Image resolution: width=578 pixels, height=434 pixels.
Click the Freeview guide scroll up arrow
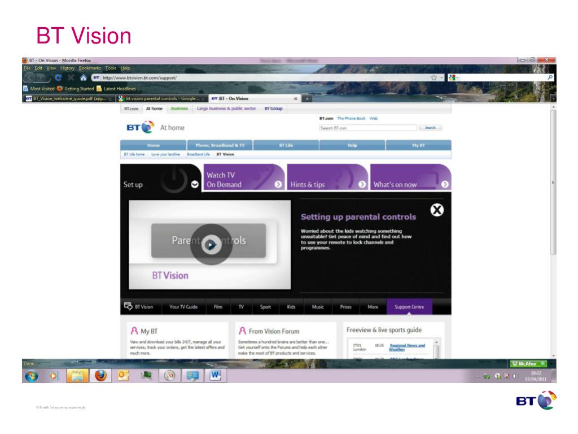click(x=436, y=342)
